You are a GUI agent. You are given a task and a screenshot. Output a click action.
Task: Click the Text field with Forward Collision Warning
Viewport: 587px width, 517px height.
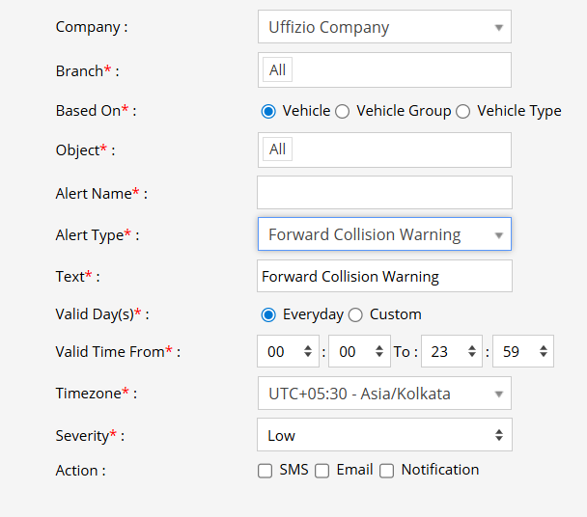tap(383, 276)
